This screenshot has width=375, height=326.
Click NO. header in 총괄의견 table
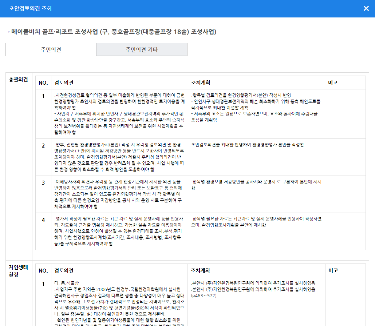[43, 82]
